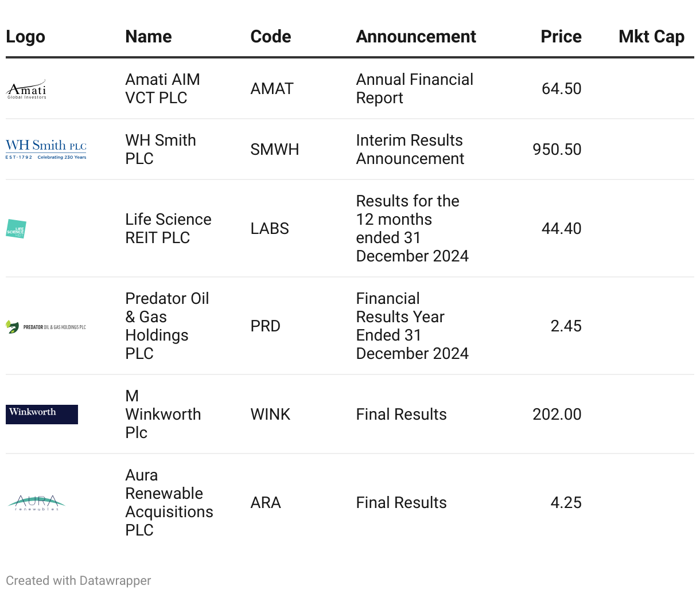
Task: Select the SMWH ticker code
Action: click(x=275, y=150)
